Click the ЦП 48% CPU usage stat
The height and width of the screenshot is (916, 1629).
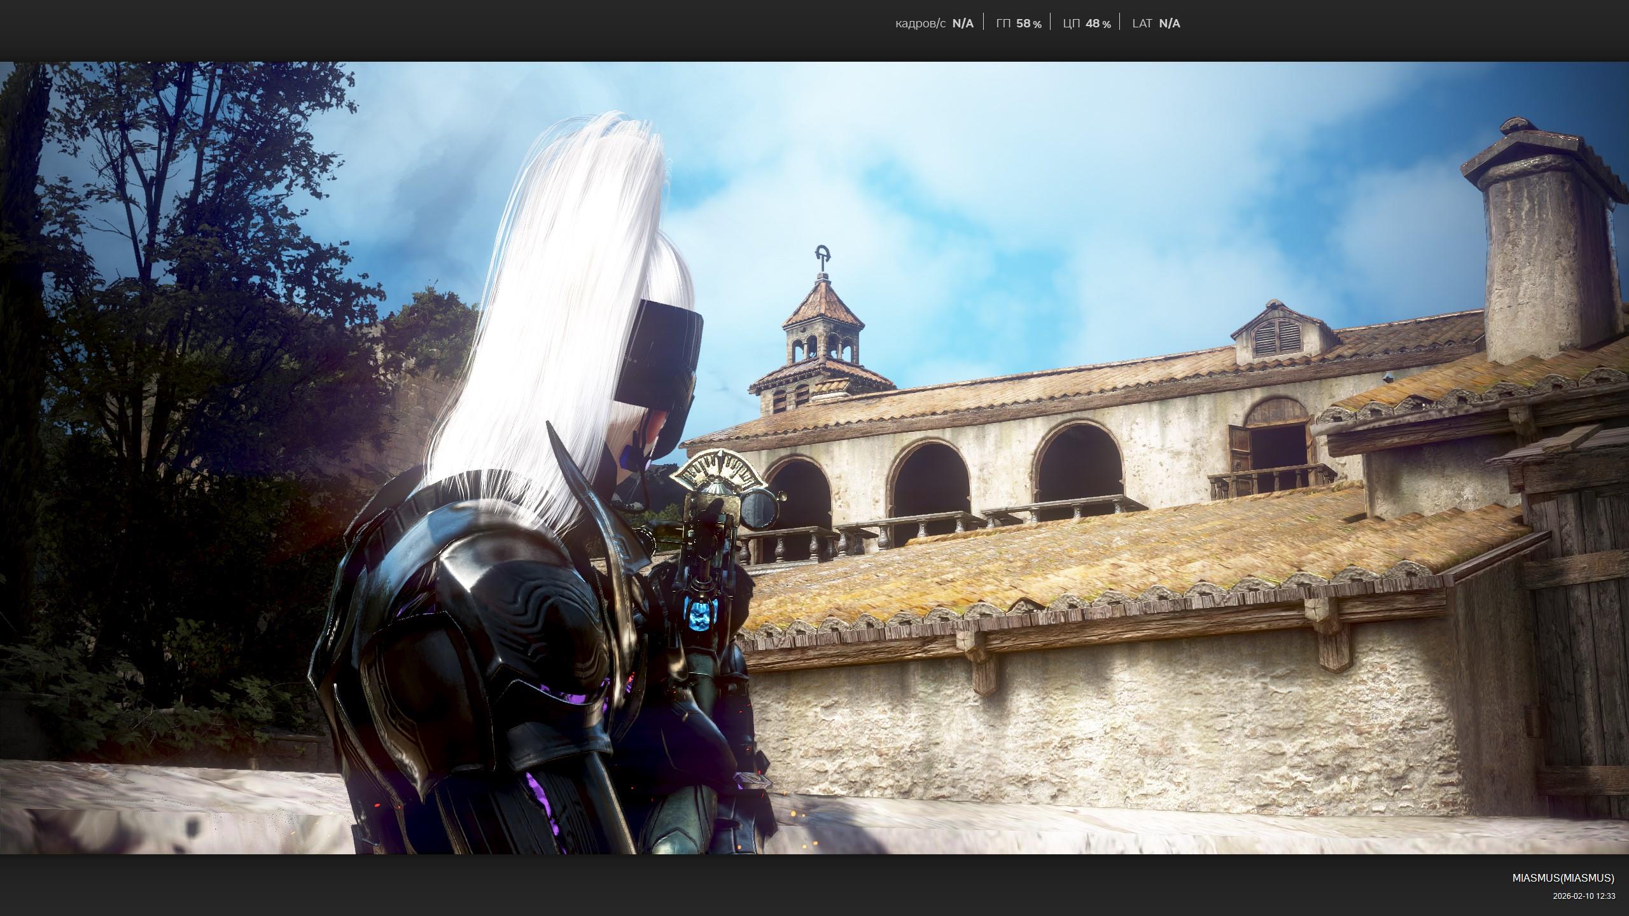tap(1086, 24)
